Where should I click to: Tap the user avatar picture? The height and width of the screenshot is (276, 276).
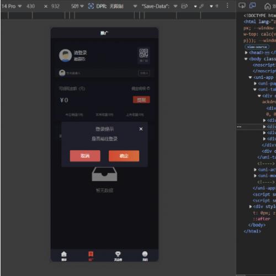[x=65, y=55]
